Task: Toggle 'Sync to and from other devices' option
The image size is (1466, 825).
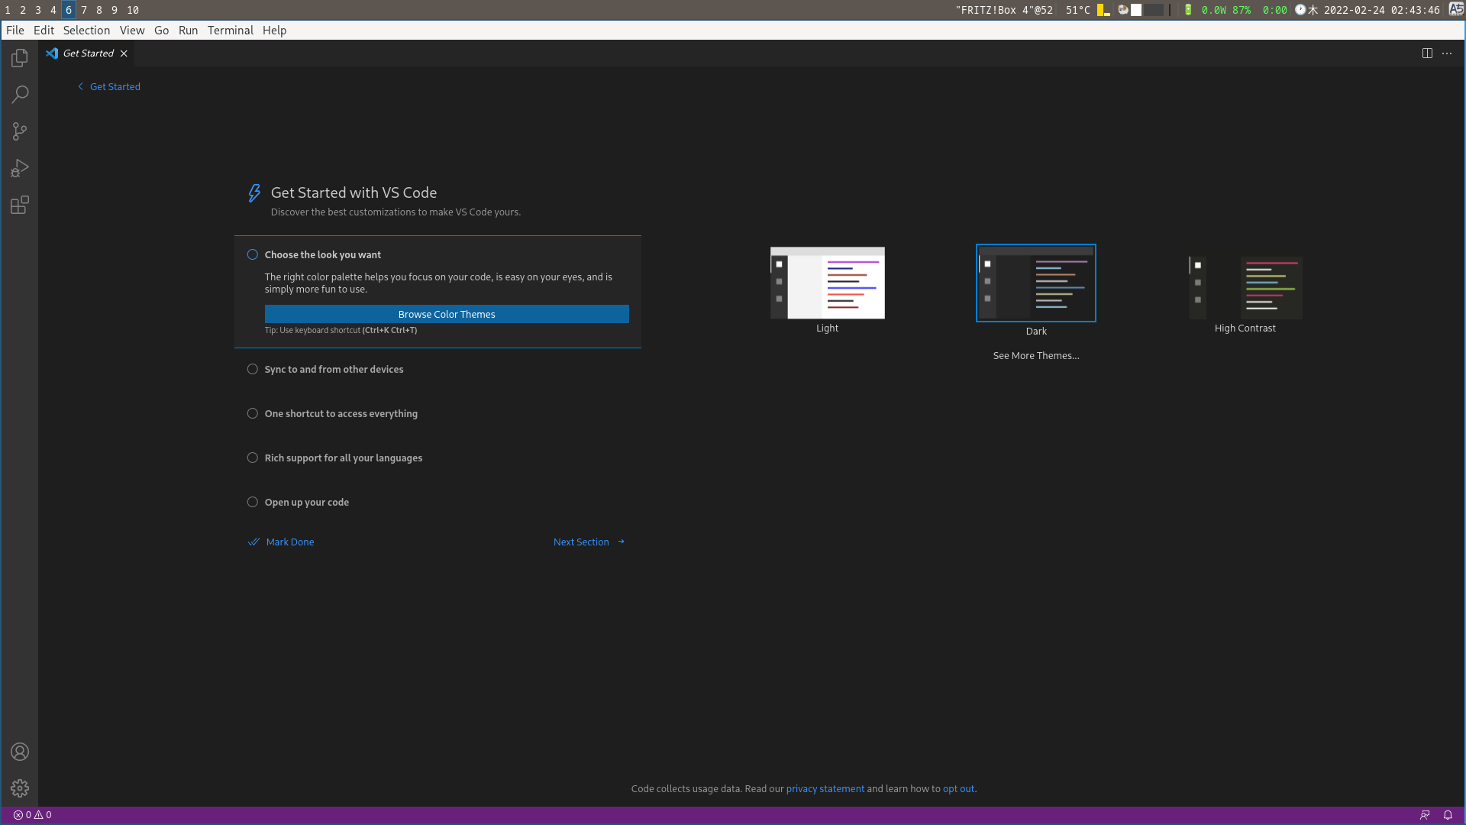Action: 253,369
